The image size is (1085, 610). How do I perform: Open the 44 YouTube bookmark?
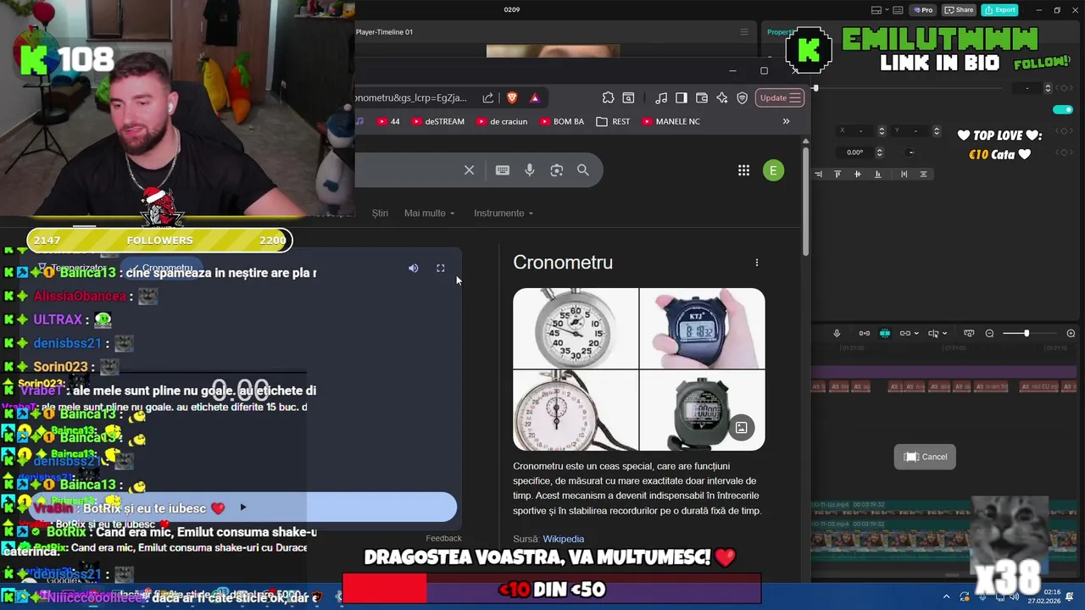pos(388,121)
